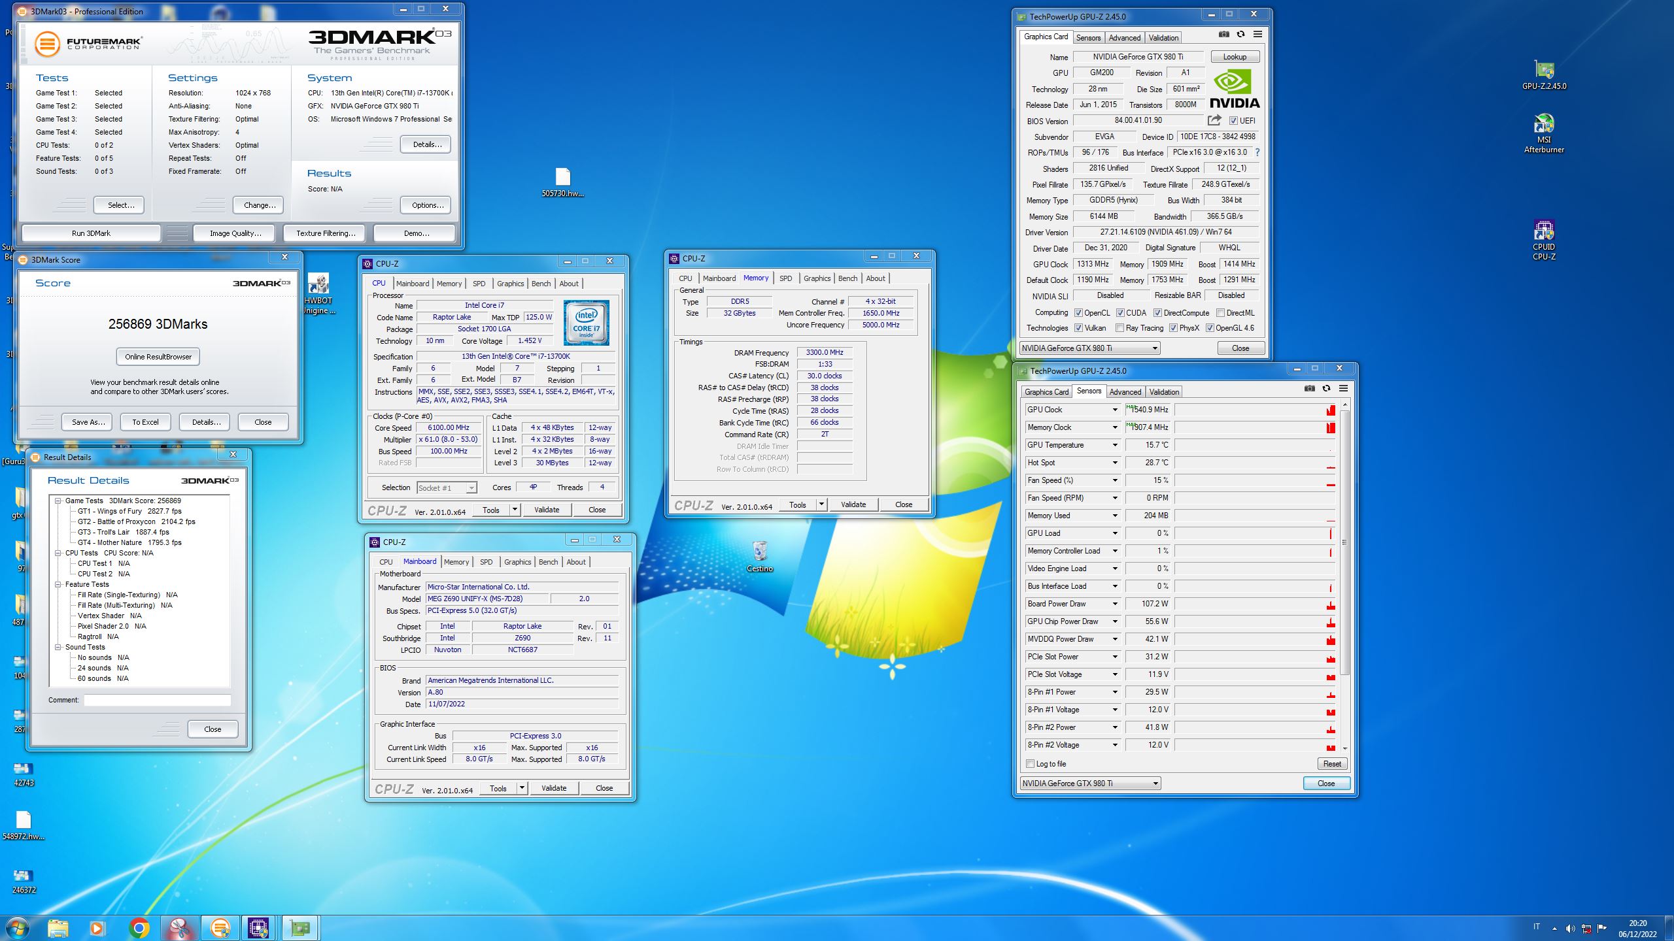Switch to CPU-Z taskbar icon
The height and width of the screenshot is (941, 1674).
tap(259, 928)
